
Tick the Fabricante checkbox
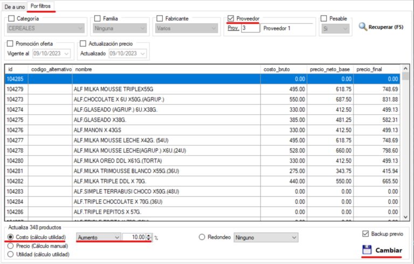[x=160, y=18]
